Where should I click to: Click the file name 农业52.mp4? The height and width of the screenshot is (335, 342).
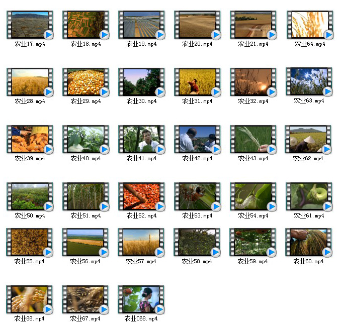point(141,216)
